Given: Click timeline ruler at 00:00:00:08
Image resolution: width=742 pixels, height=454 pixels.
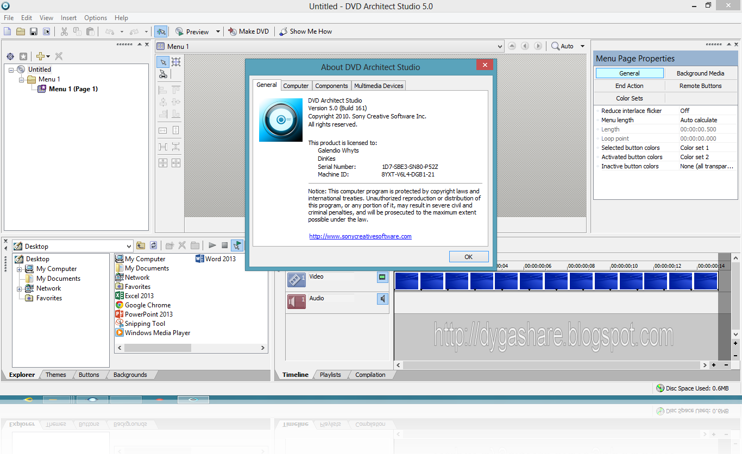Looking at the screenshot, I should [581, 266].
